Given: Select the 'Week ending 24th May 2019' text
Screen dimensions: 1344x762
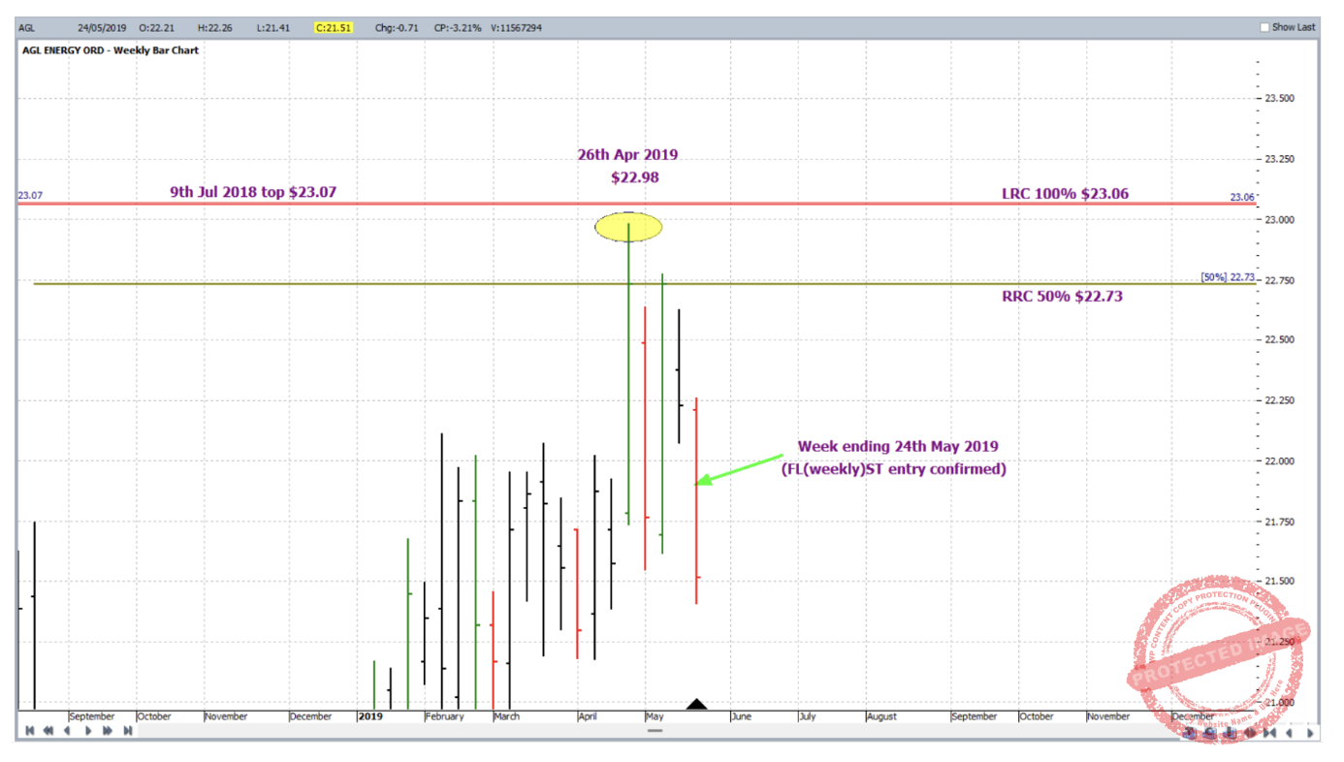Looking at the screenshot, I should coord(897,447).
